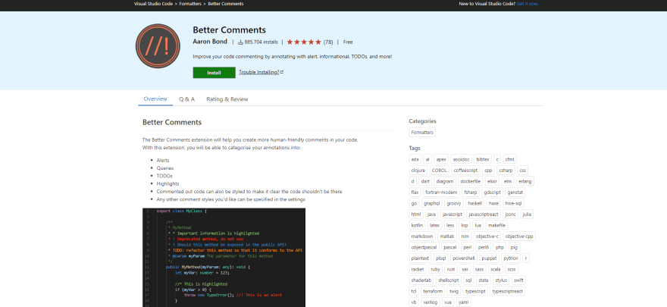Select the terraform tag
This screenshot has height=307, width=667.
coord(433,292)
